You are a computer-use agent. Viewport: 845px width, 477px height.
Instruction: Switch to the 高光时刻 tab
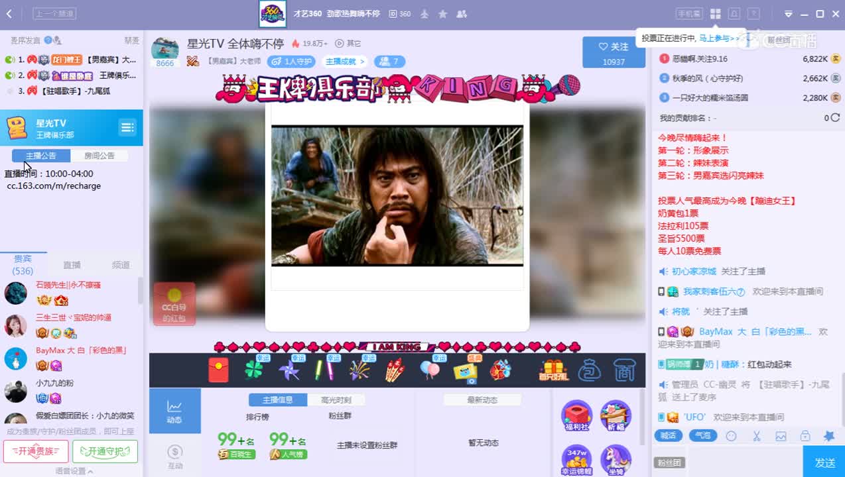[336, 400]
